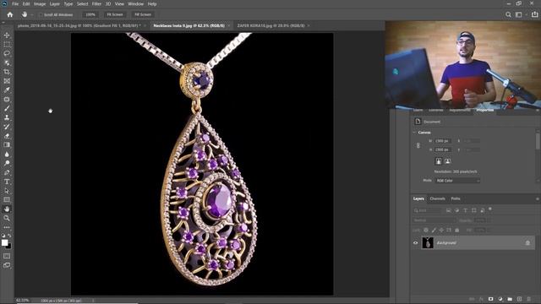Select the Dodge tool

point(7,163)
